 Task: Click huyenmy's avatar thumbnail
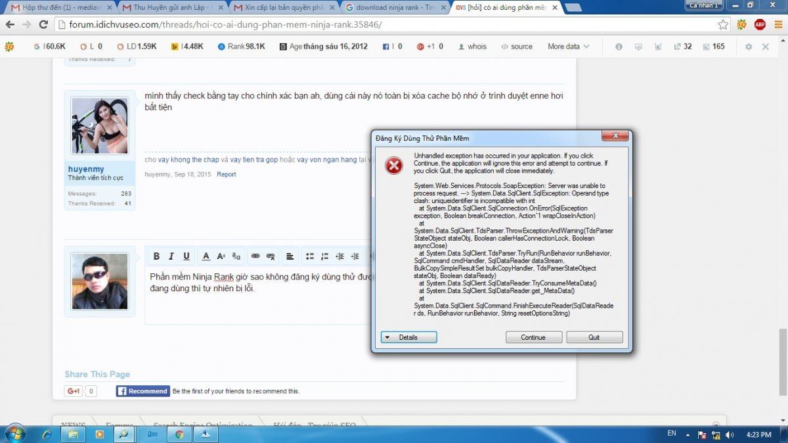click(100, 126)
